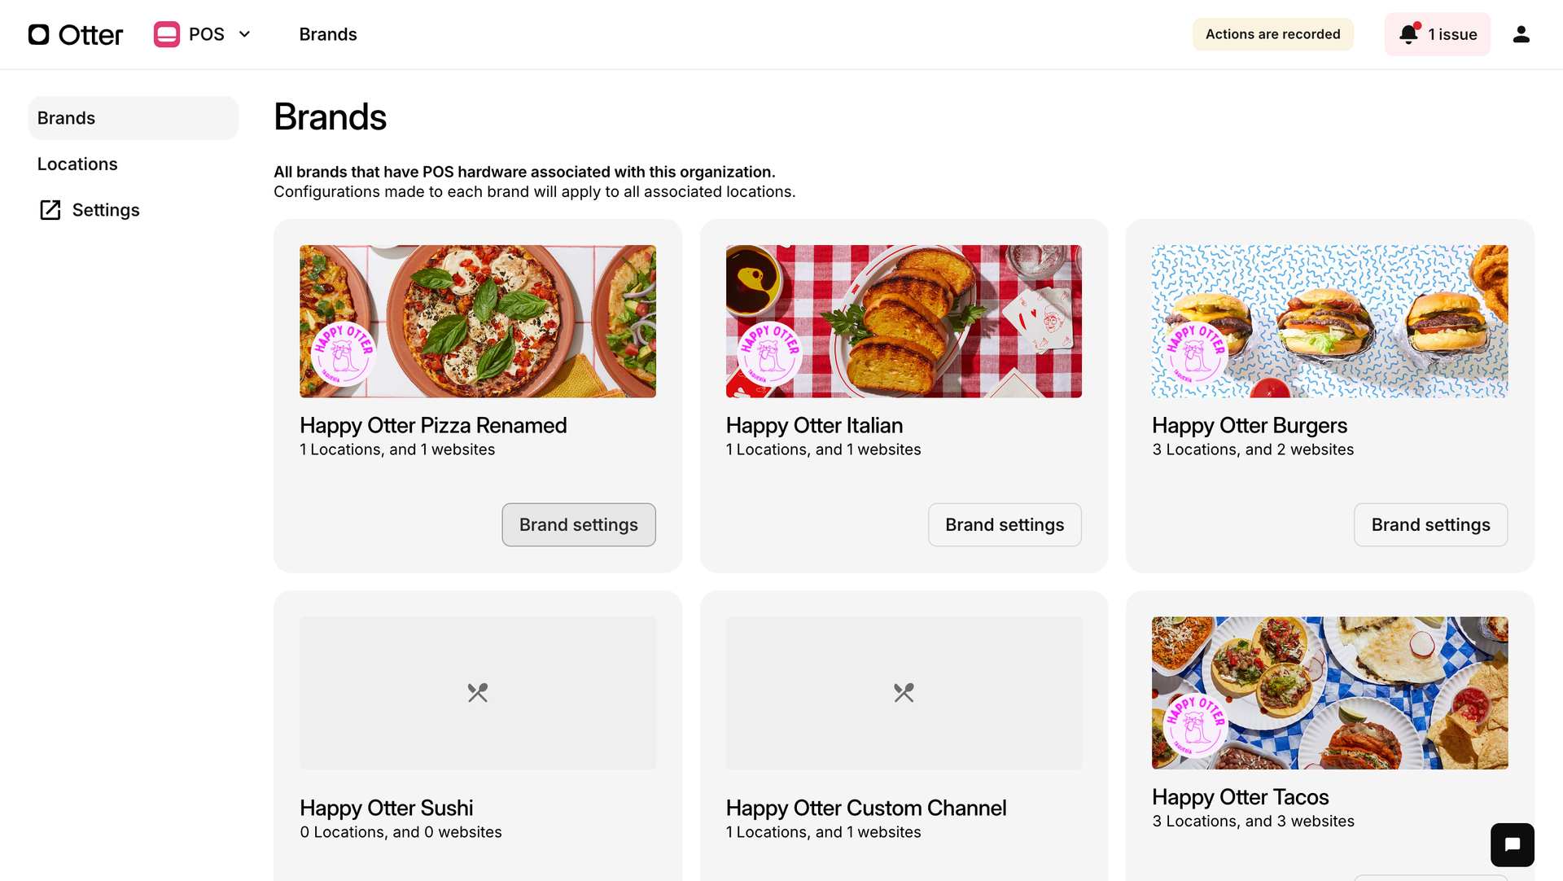Click the Happy Otter logo on Tacos card
This screenshot has width=1563, height=881.
pos(1195,725)
